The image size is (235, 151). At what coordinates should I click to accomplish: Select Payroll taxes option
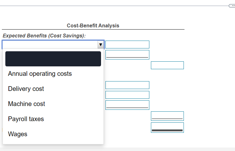click(x=26, y=119)
